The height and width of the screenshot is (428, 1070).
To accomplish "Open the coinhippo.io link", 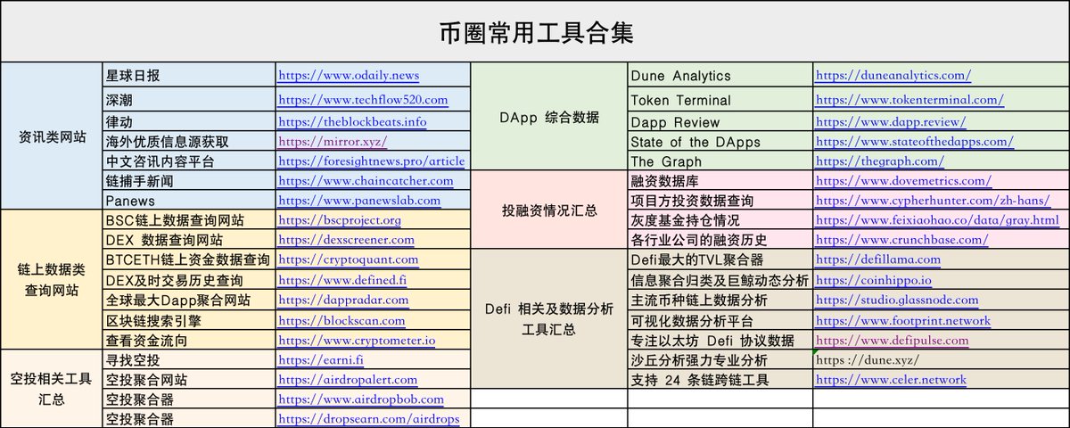I will [873, 280].
